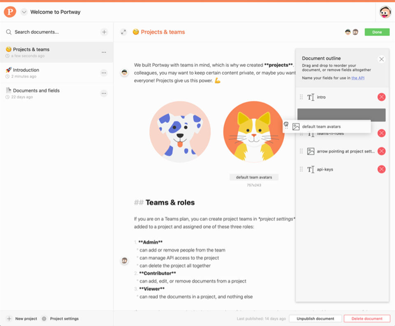This screenshot has width=395, height=326.
Task: Follow the API link in outline
Action: tap(358, 78)
